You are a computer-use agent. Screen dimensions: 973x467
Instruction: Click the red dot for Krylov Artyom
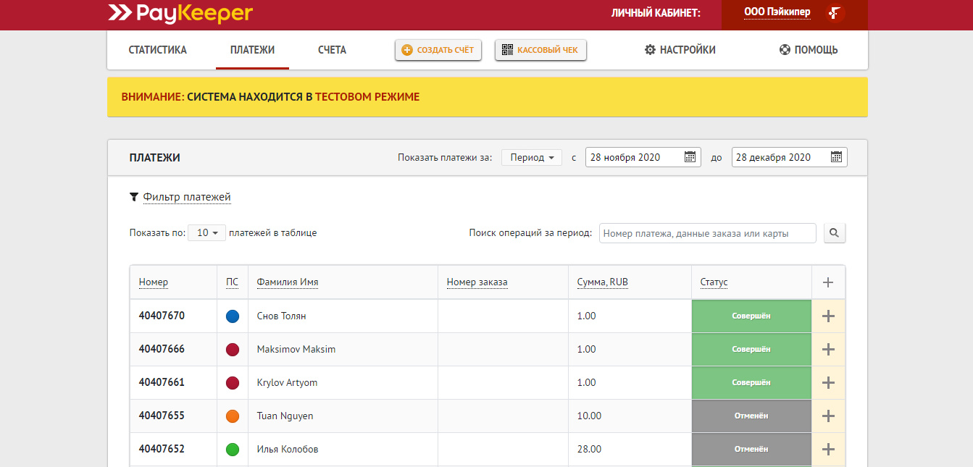tap(233, 383)
